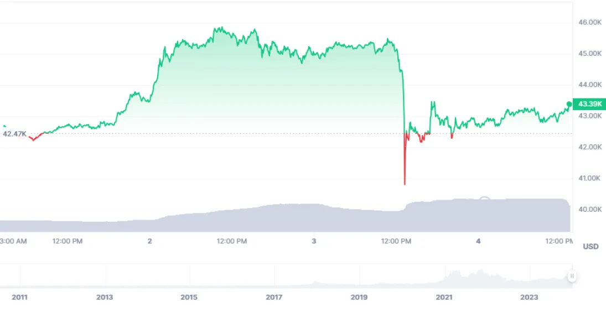Image resolution: width=606 pixels, height=313 pixels.
Task: Select the 2021 year in the navigator
Action: pos(444,297)
